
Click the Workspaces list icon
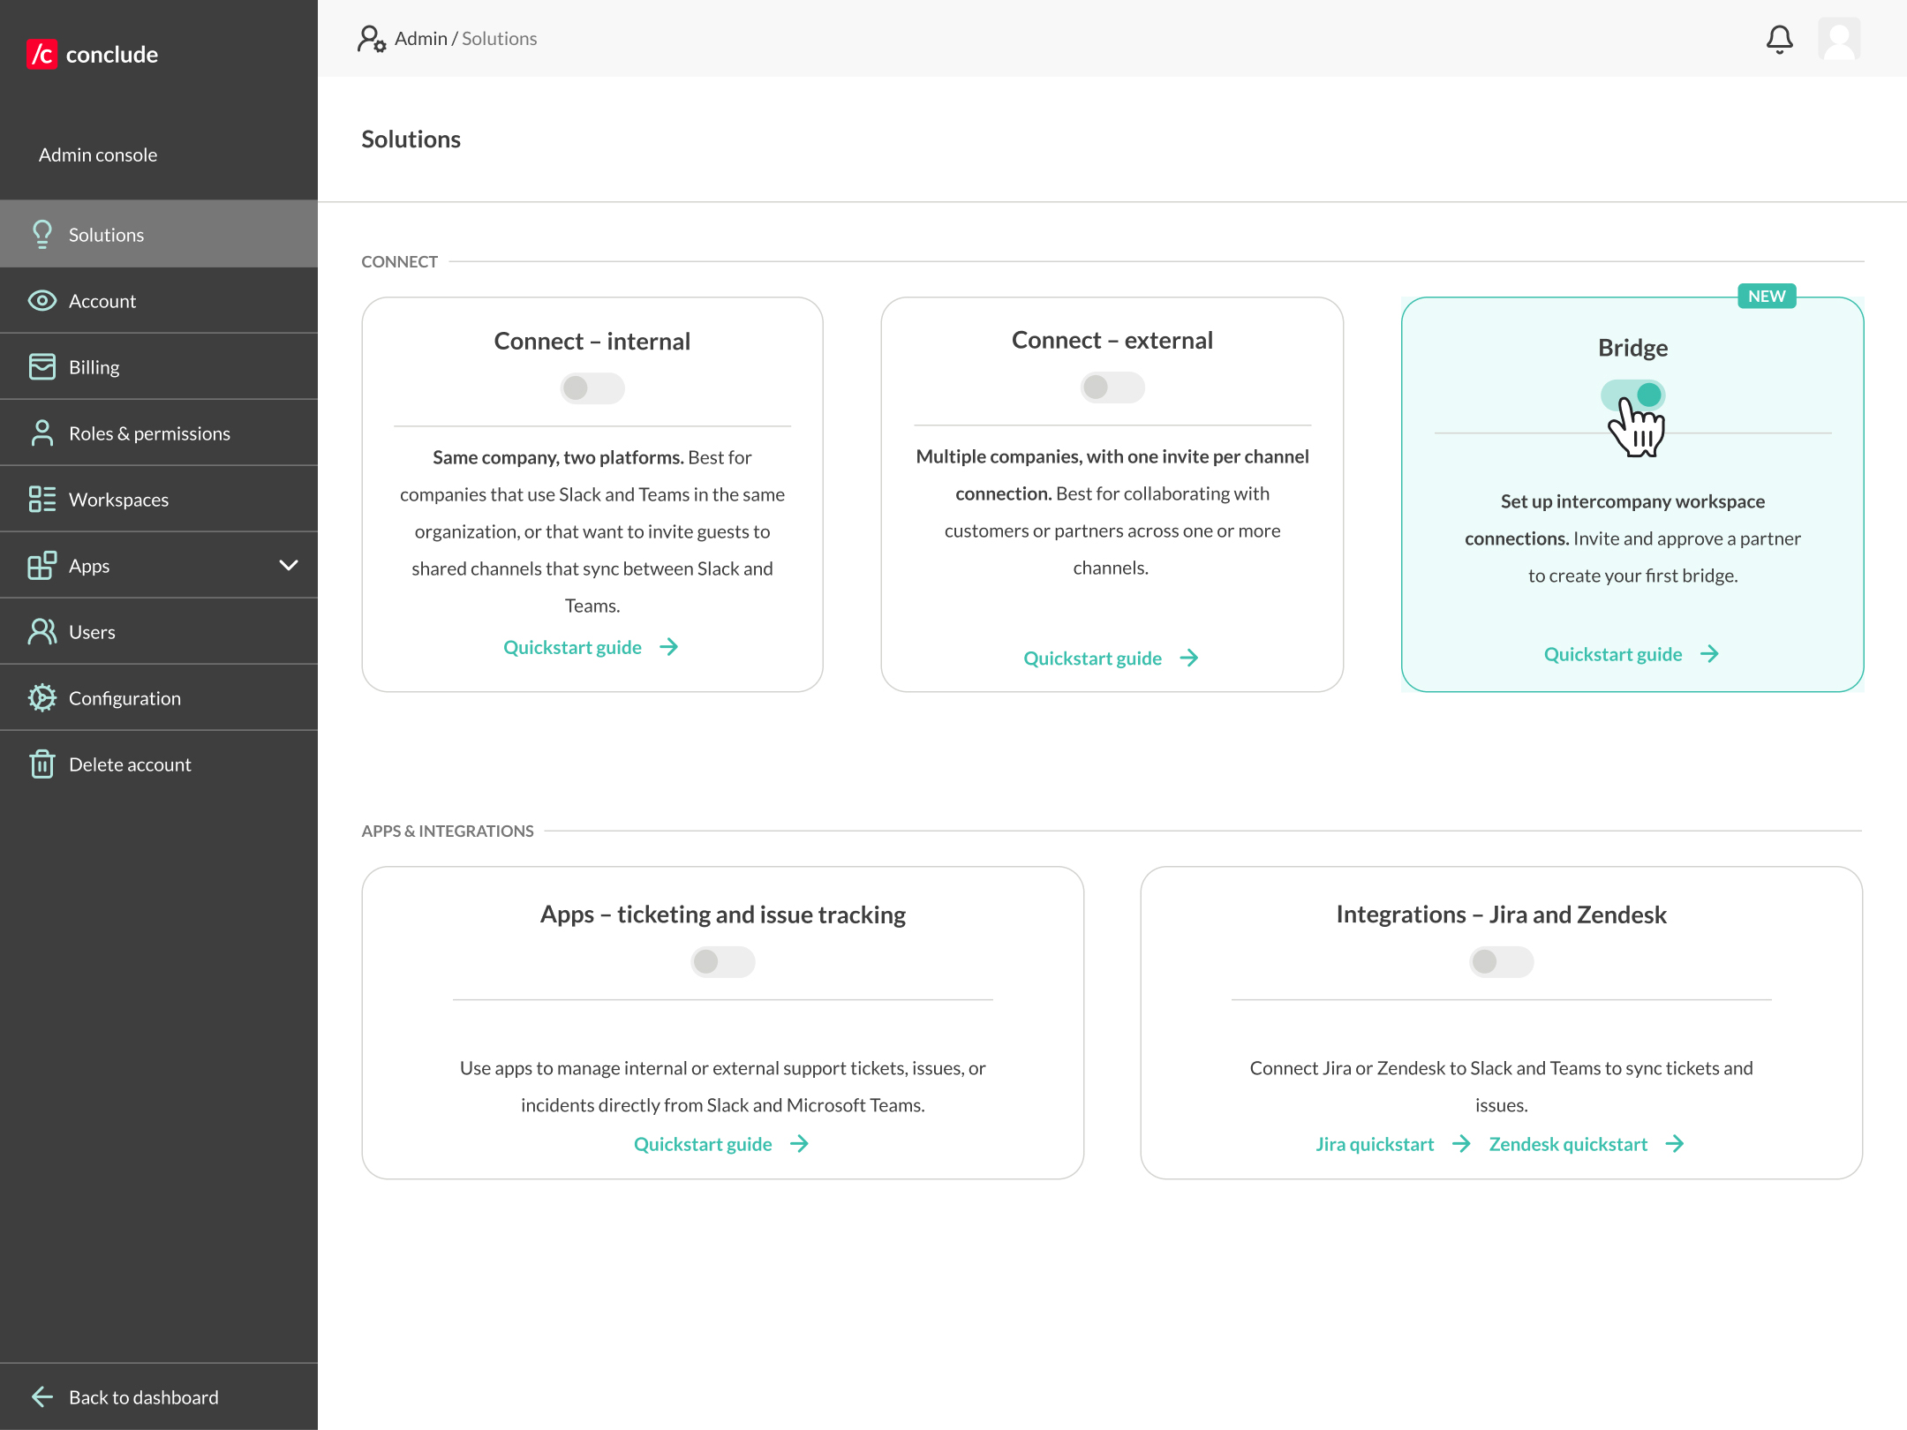coord(41,500)
